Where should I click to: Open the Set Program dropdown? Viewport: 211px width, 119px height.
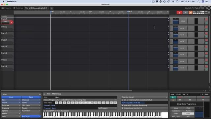pyautogui.click(x=107, y=108)
